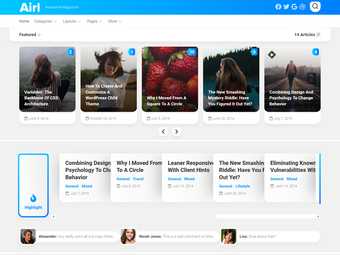Click the comment count badge showing 10
340x255 pixels.
192,52
